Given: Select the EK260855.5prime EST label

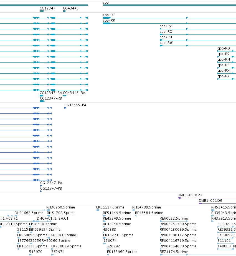Looking at the screenshot, I should (32, 235).
